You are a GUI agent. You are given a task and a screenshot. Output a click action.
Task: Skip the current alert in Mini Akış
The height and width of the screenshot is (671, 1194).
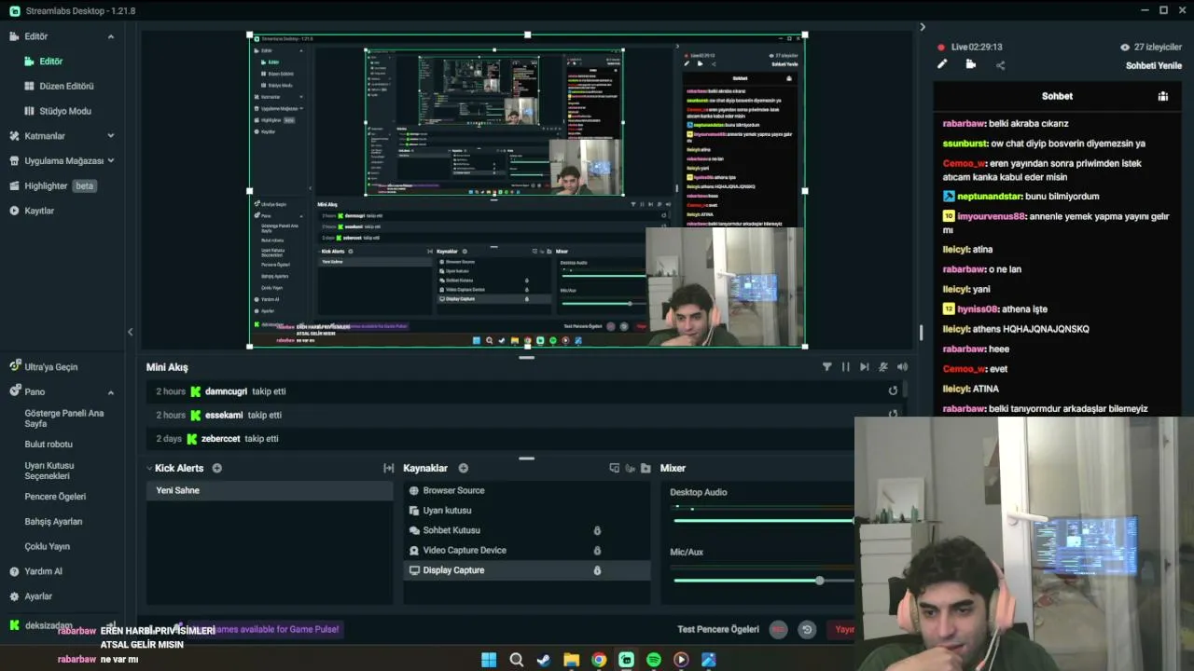865,367
